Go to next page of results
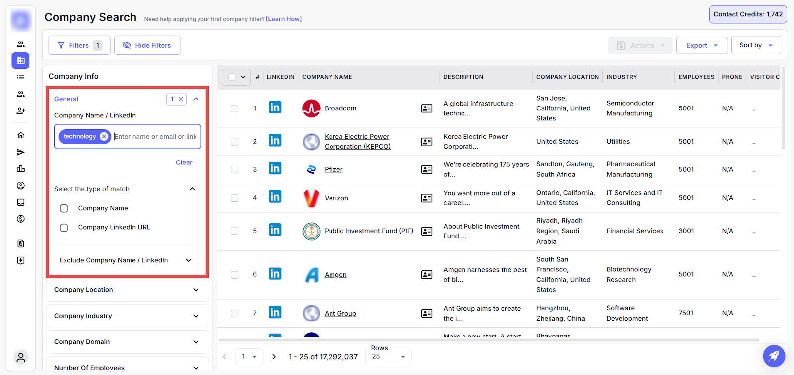 pos(274,357)
